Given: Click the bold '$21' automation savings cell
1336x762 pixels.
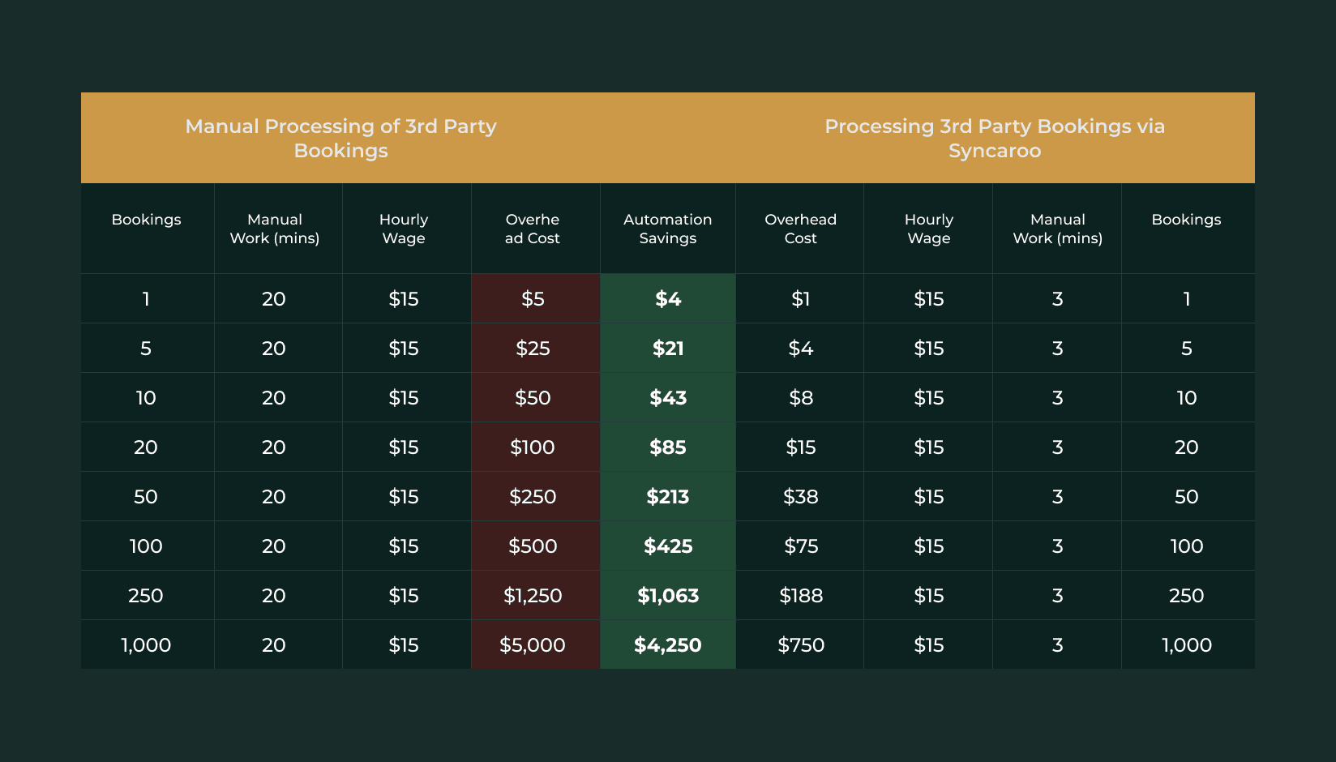Looking at the screenshot, I should [668, 349].
